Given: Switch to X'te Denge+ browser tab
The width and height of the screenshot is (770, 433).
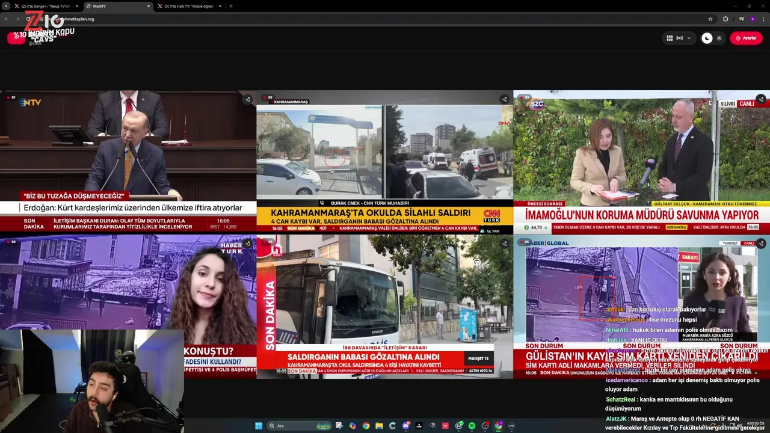Looking at the screenshot, I should [x=47, y=6].
